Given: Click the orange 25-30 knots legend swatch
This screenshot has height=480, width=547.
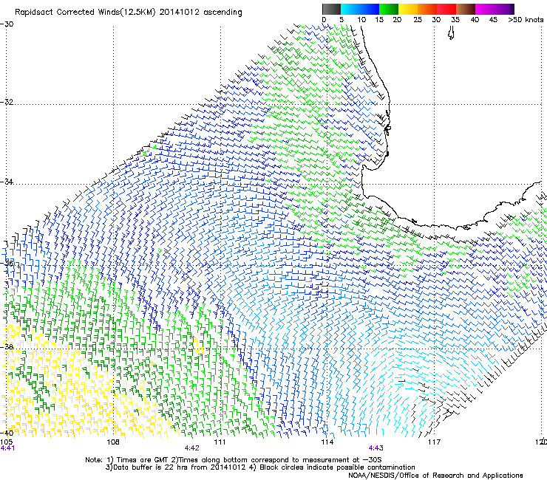Looking at the screenshot, I should (427, 9).
